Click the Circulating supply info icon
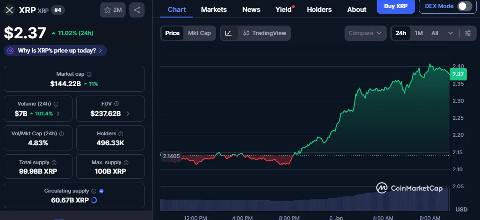This screenshot has width=480, height=220. pos(94,191)
